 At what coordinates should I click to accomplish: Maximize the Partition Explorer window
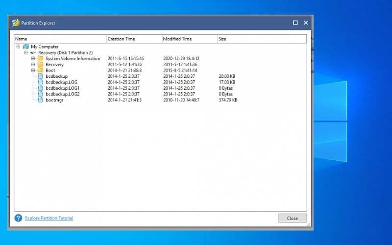click(x=295, y=23)
